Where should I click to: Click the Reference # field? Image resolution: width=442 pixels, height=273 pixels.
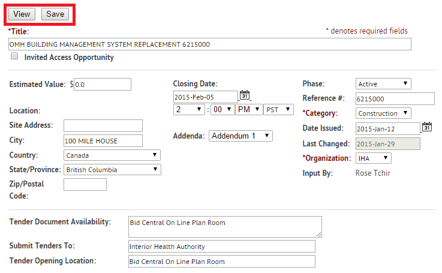(394, 99)
